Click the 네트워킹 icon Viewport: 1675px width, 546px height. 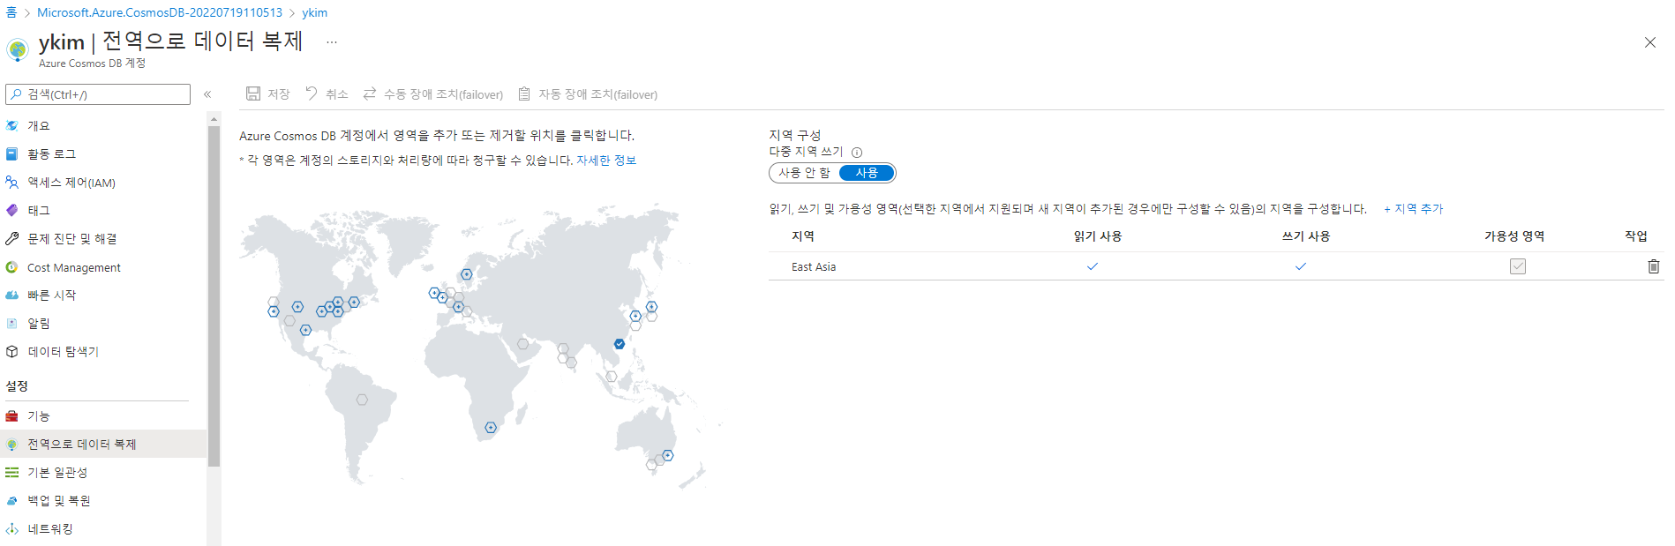click(12, 528)
